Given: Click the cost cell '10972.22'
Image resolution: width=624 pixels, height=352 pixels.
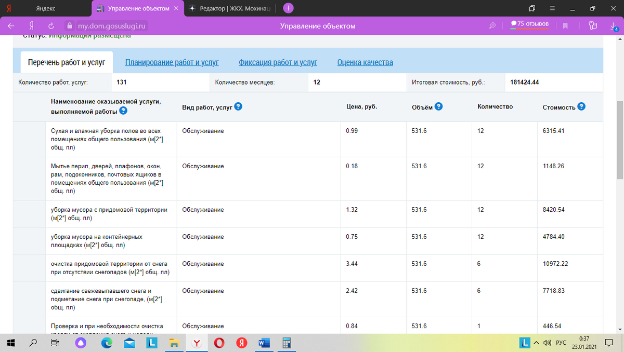Looking at the screenshot, I should (555, 264).
